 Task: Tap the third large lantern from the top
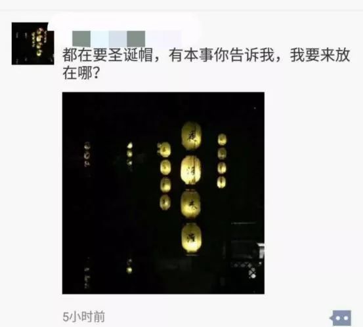191,204
